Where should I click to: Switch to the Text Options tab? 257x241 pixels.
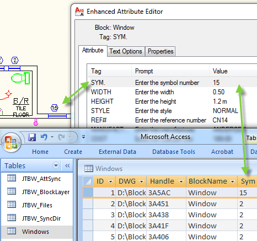pyautogui.click(x=126, y=51)
